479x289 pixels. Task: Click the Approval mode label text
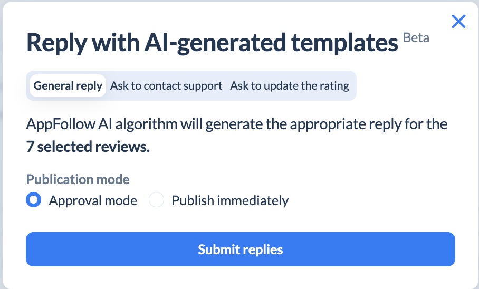click(93, 201)
